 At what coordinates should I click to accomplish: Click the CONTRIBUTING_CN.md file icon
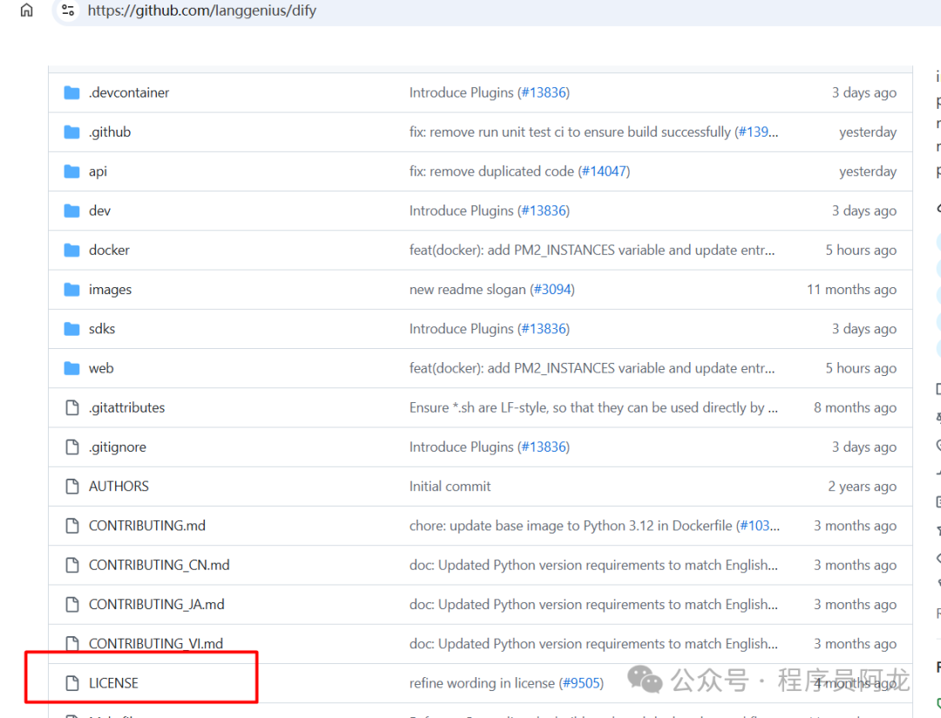tap(72, 565)
